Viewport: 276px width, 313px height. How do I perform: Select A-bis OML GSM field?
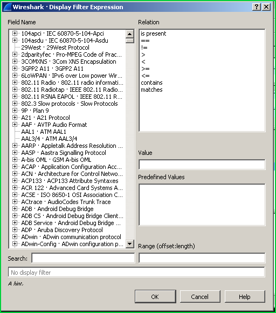pyautogui.click(x=56, y=160)
